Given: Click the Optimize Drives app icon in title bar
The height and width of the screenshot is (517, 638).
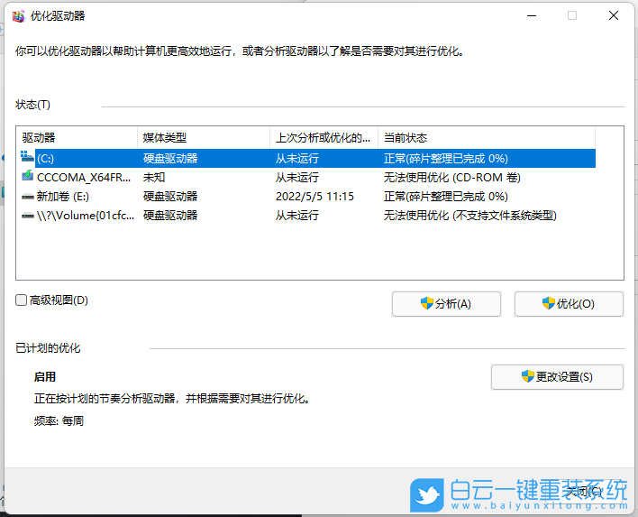Looking at the screenshot, I should (19, 16).
